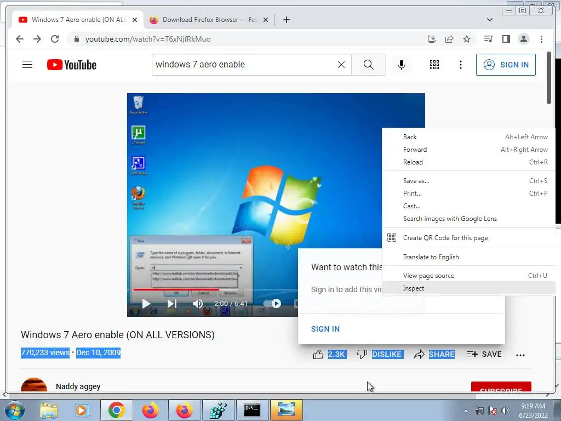Select Create QR Code for this page
Viewport: 561px width, 421px height.
tap(469, 238)
